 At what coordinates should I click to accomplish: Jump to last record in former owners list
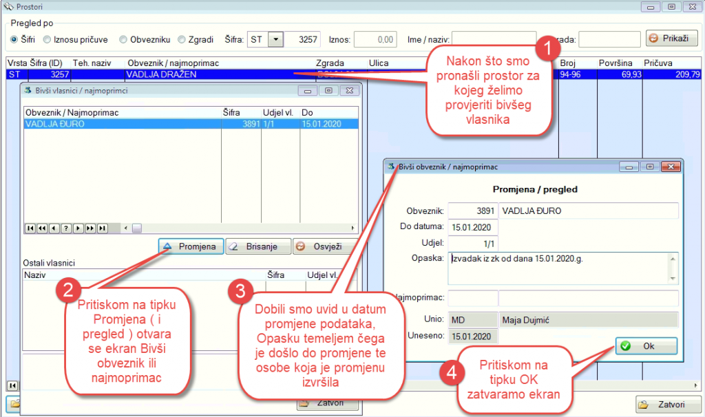[103, 228]
